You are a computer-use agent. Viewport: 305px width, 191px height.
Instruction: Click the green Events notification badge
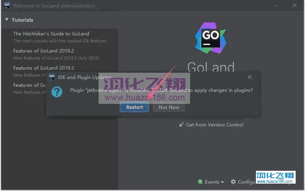coord(200,182)
